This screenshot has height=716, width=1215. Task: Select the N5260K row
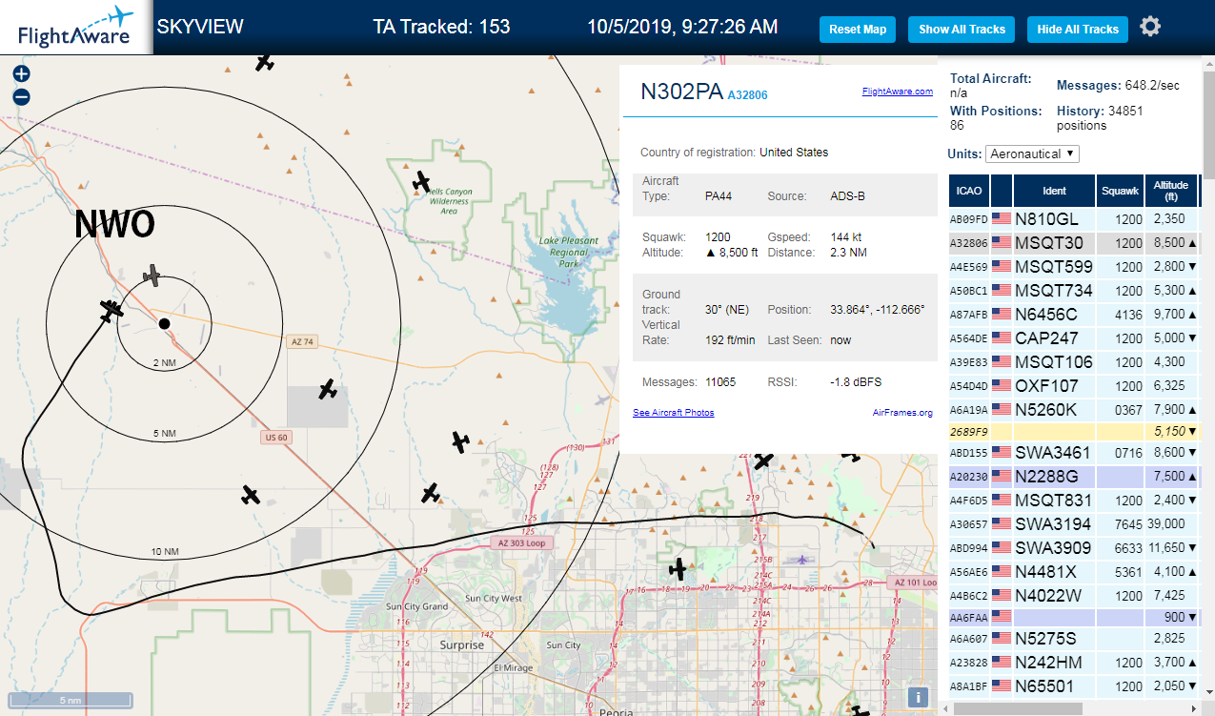pyautogui.click(x=1073, y=409)
